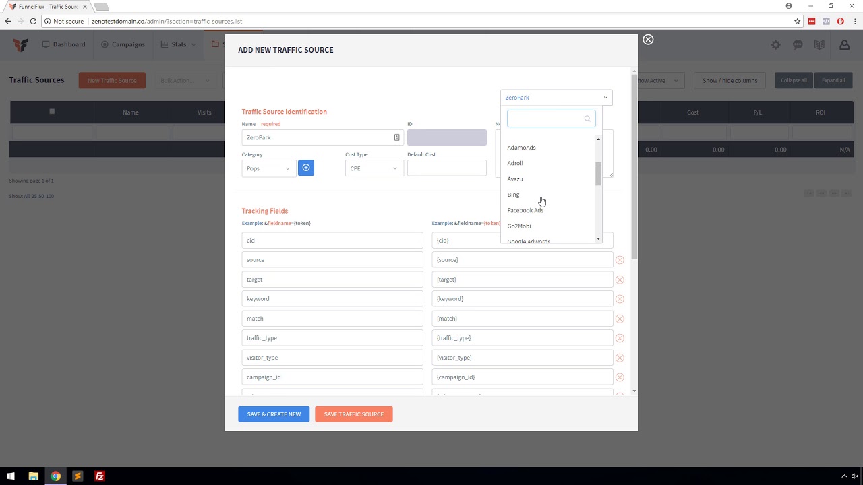
Task: Click the search magnifier in template dropdown
Action: tap(587, 119)
